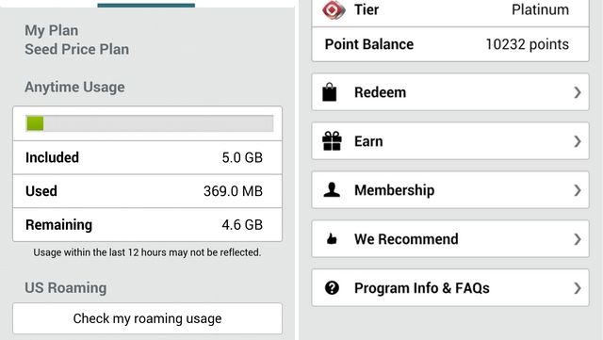
Task: Expand the Redeem row chevron arrow
Action: (x=577, y=92)
